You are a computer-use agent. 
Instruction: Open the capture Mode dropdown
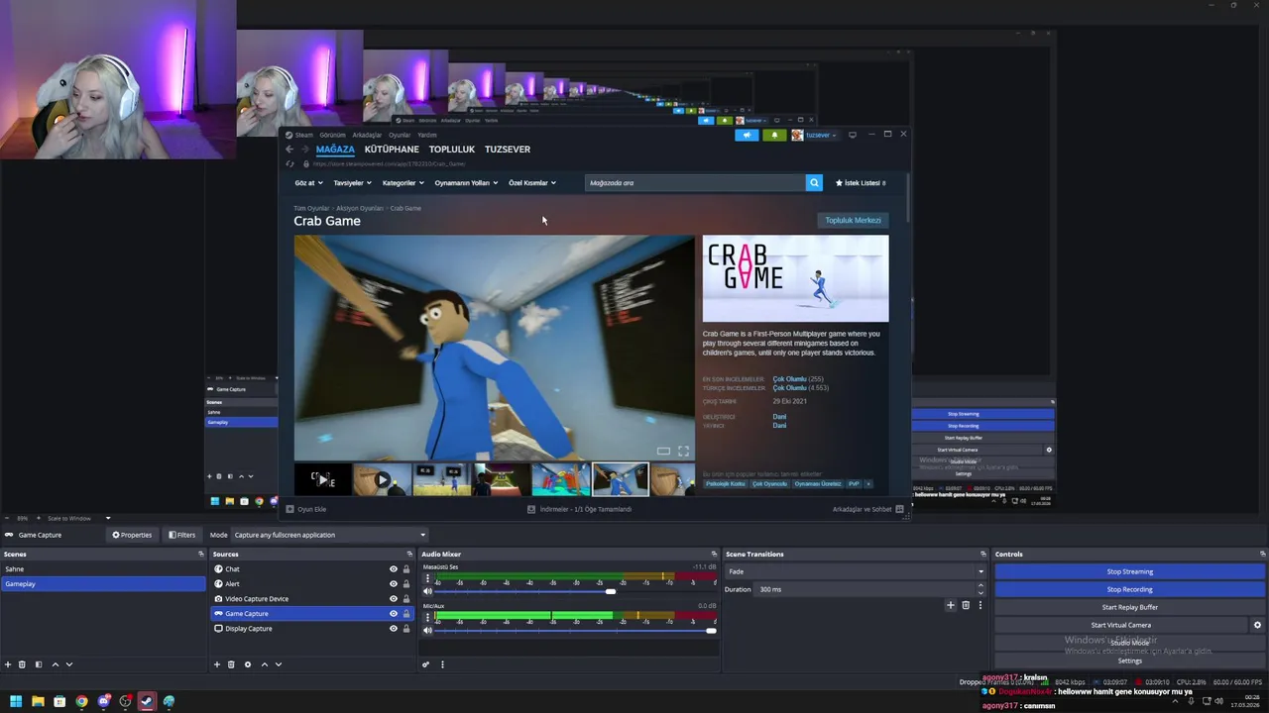point(330,535)
